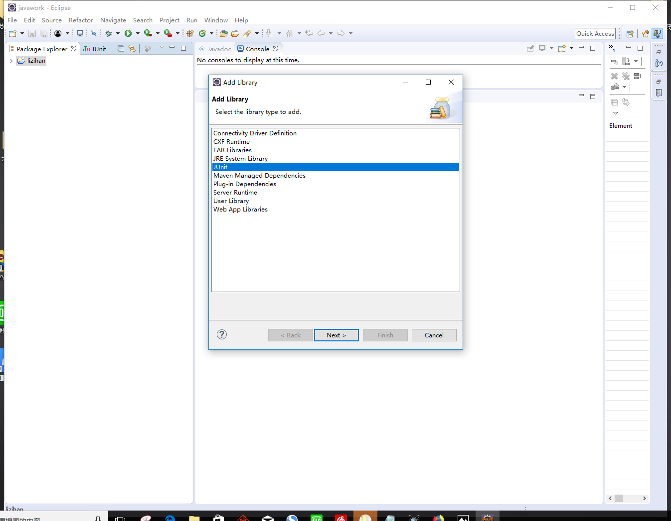This screenshot has width=671, height=521.
Task: Click the Pin Console icon
Action: point(530,49)
